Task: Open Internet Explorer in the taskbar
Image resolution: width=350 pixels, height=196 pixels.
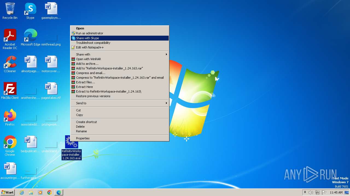Action: [x=22, y=192]
